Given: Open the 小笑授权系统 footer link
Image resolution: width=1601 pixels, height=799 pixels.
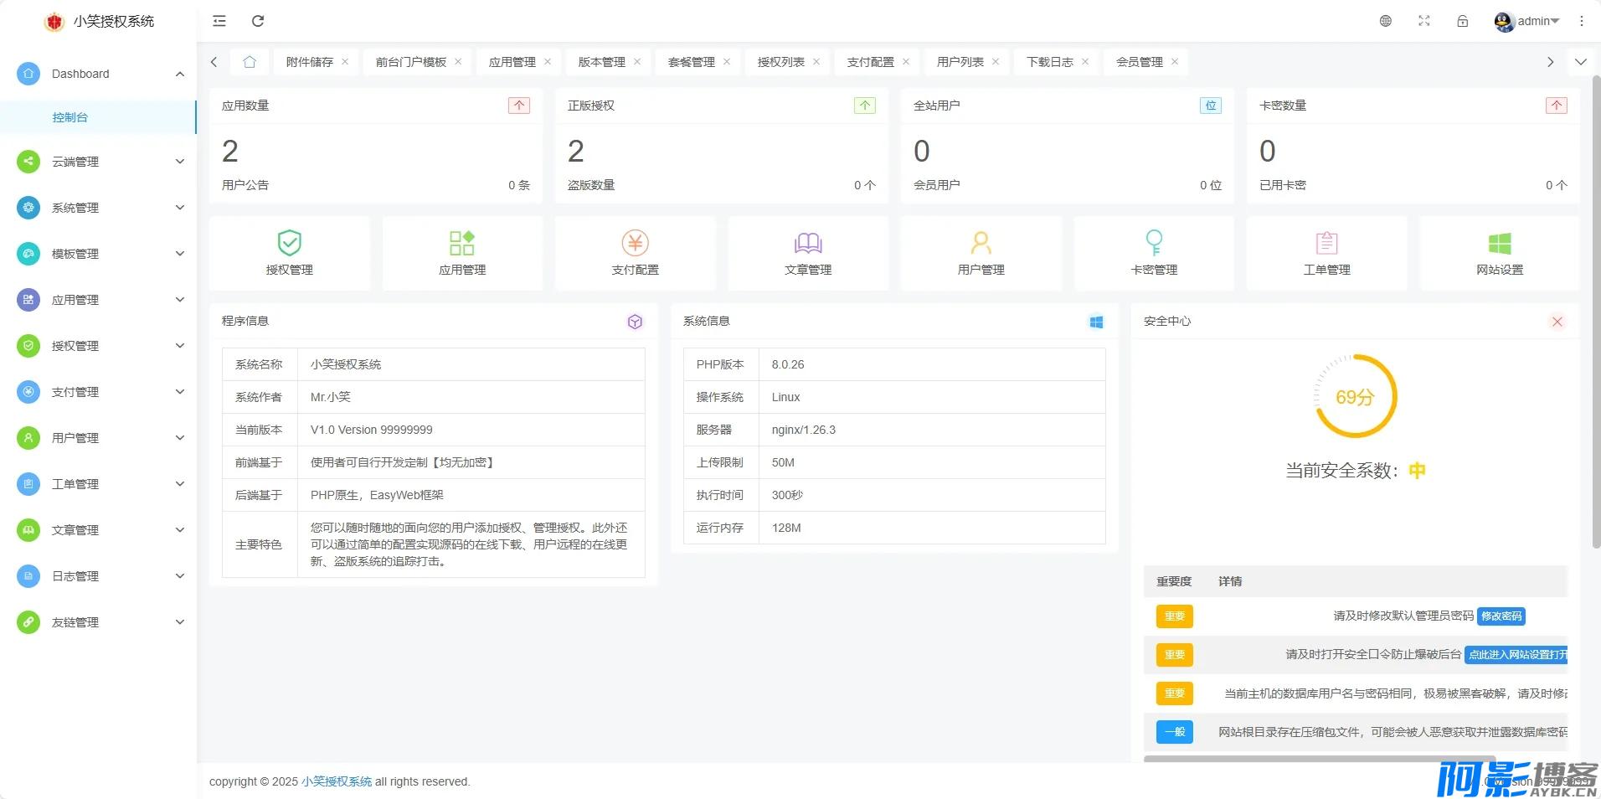Looking at the screenshot, I should click(337, 781).
